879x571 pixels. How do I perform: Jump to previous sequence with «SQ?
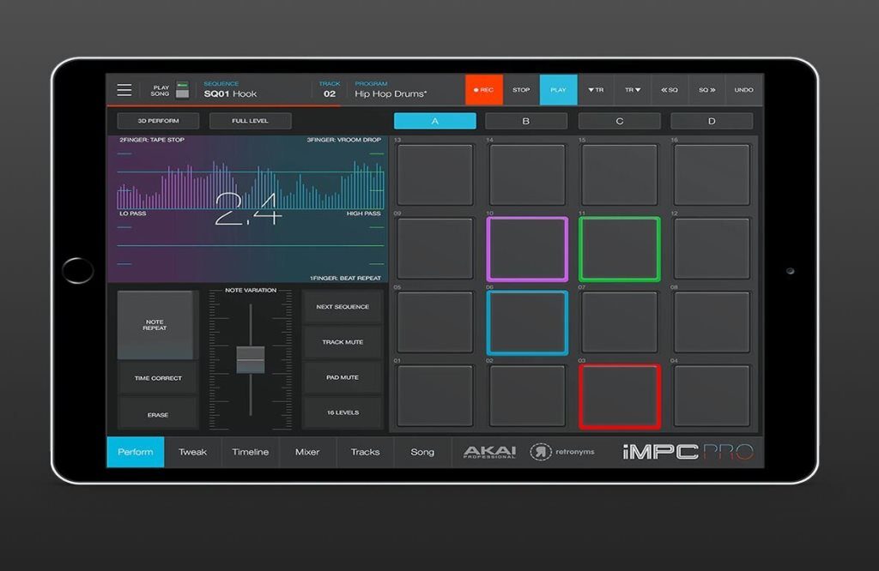[x=670, y=89]
